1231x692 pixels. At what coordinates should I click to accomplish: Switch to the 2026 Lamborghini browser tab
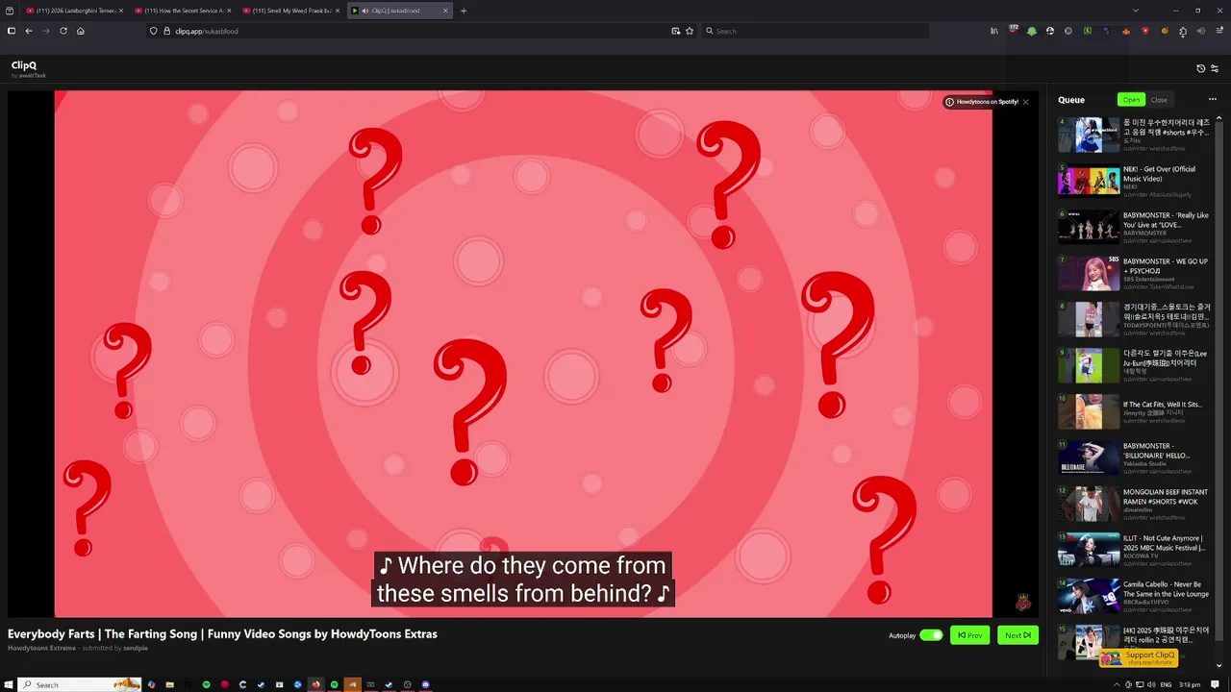click(x=73, y=11)
